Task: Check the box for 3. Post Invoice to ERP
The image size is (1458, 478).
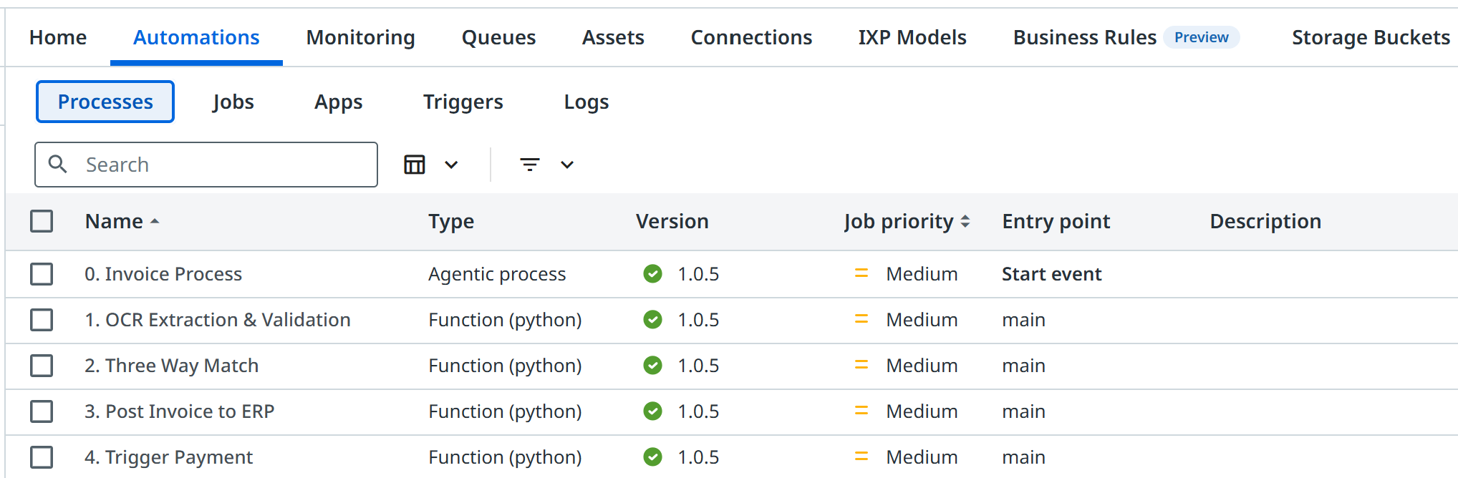Action: tap(42, 411)
